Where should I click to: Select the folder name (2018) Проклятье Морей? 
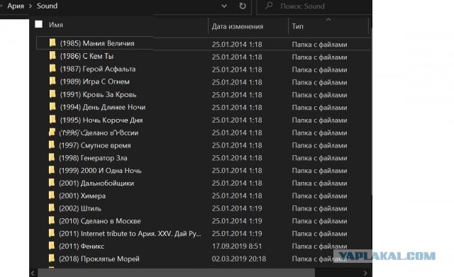[99, 259]
